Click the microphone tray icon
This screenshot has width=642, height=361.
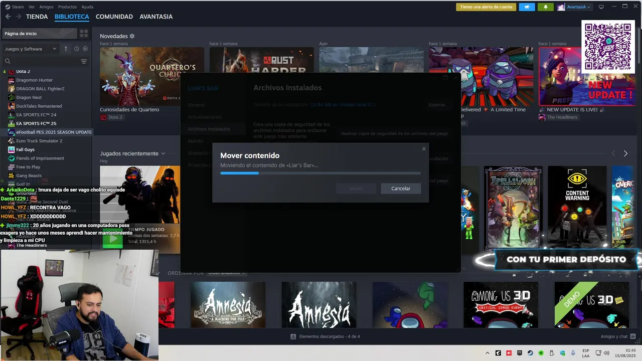pyautogui.click(x=573, y=353)
